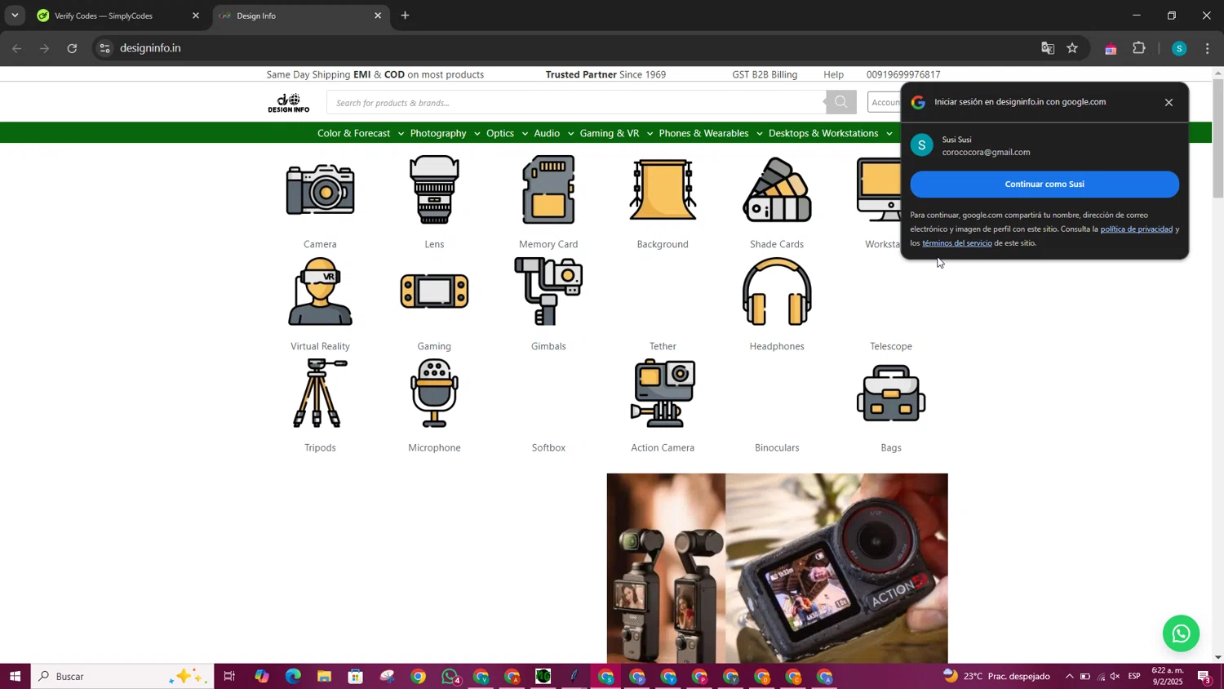This screenshot has height=689, width=1224.
Task: Select the Bags category icon
Action: coord(891,393)
